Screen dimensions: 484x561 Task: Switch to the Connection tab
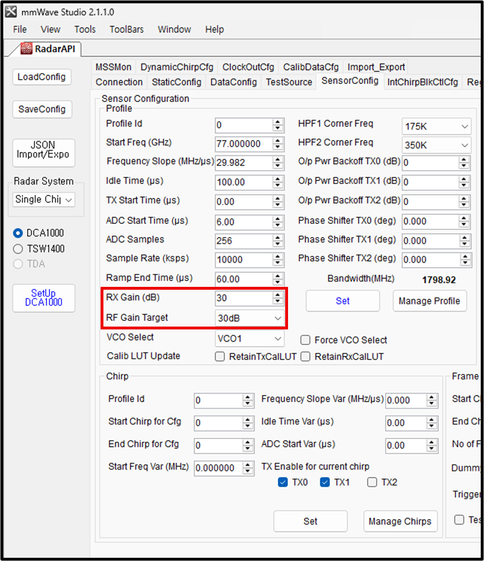pyautogui.click(x=119, y=82)
